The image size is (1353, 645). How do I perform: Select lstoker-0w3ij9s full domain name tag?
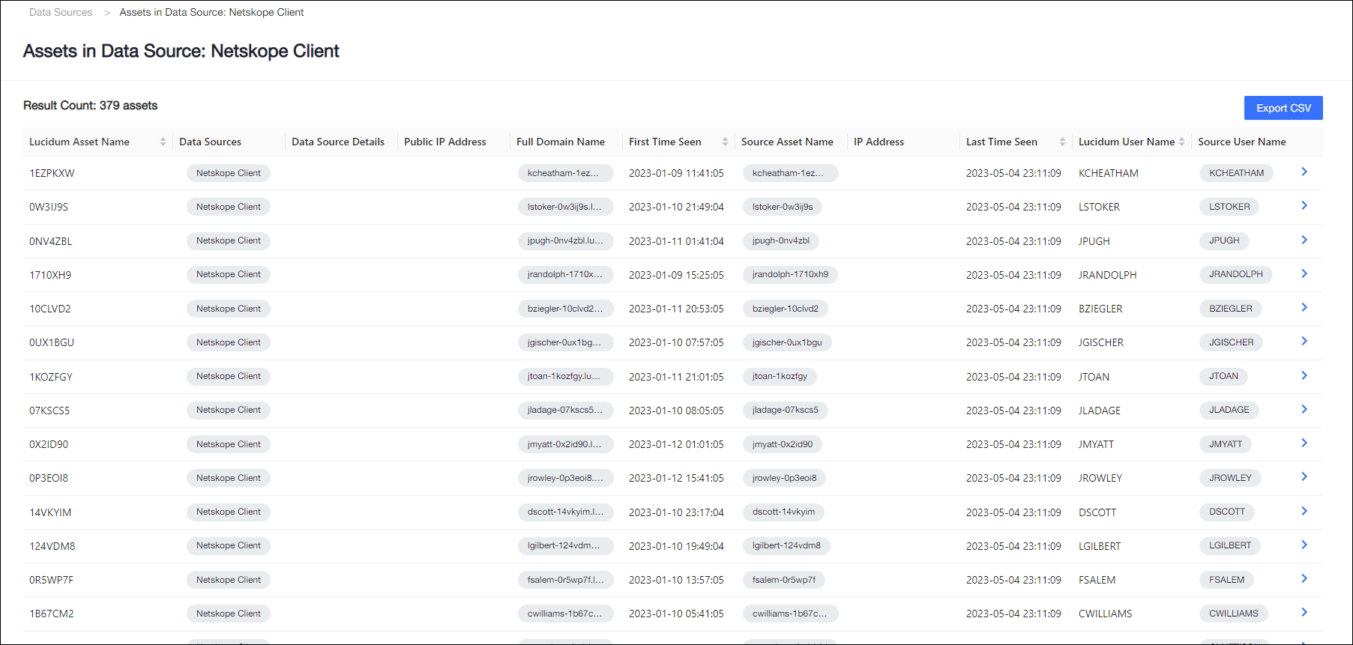pos(564,207)
